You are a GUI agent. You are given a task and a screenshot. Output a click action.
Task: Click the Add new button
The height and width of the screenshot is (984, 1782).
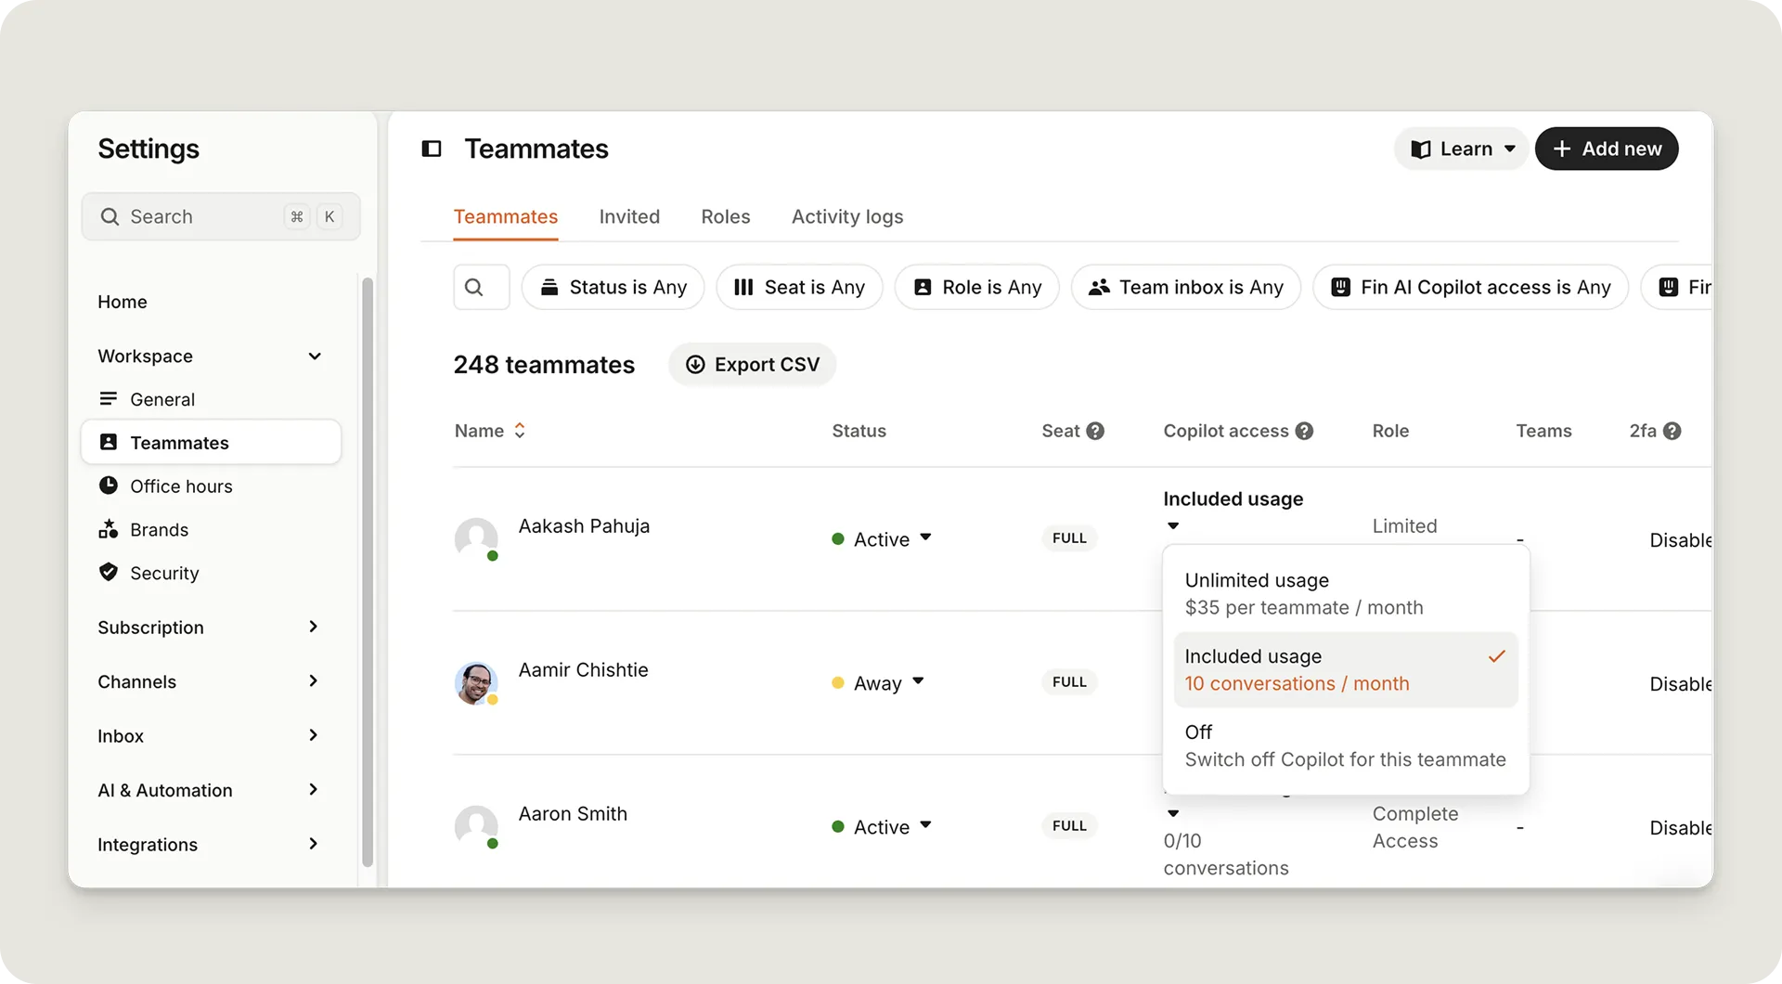click(1606, 149)
